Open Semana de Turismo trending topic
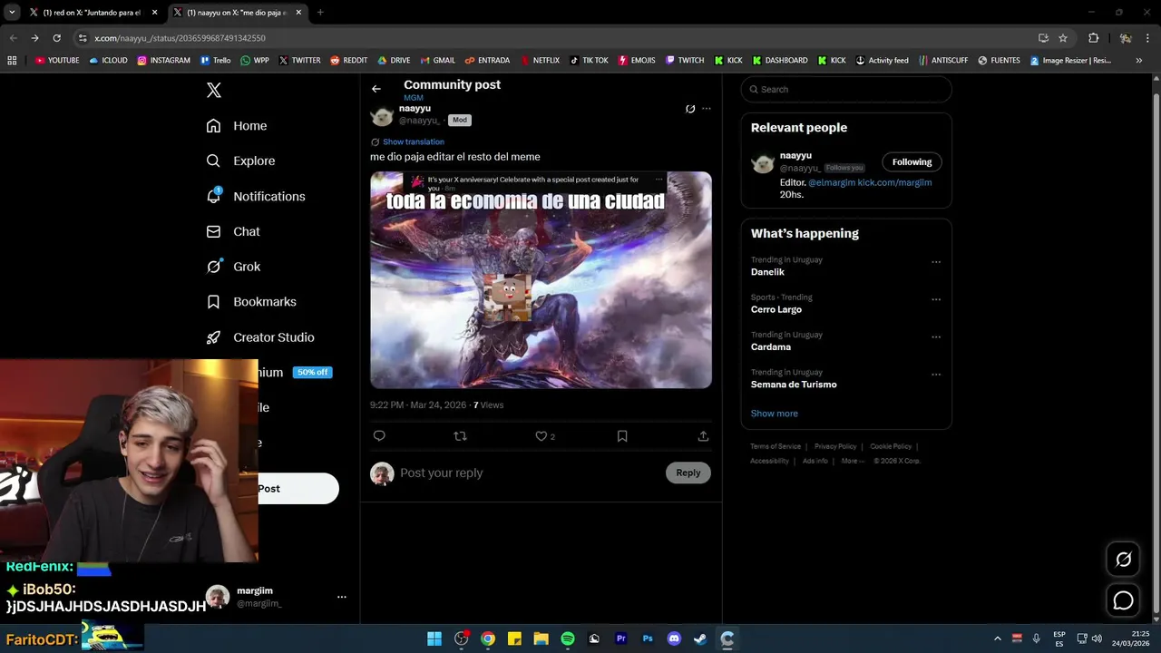1161x653 pixels. (x=794, y=385)
